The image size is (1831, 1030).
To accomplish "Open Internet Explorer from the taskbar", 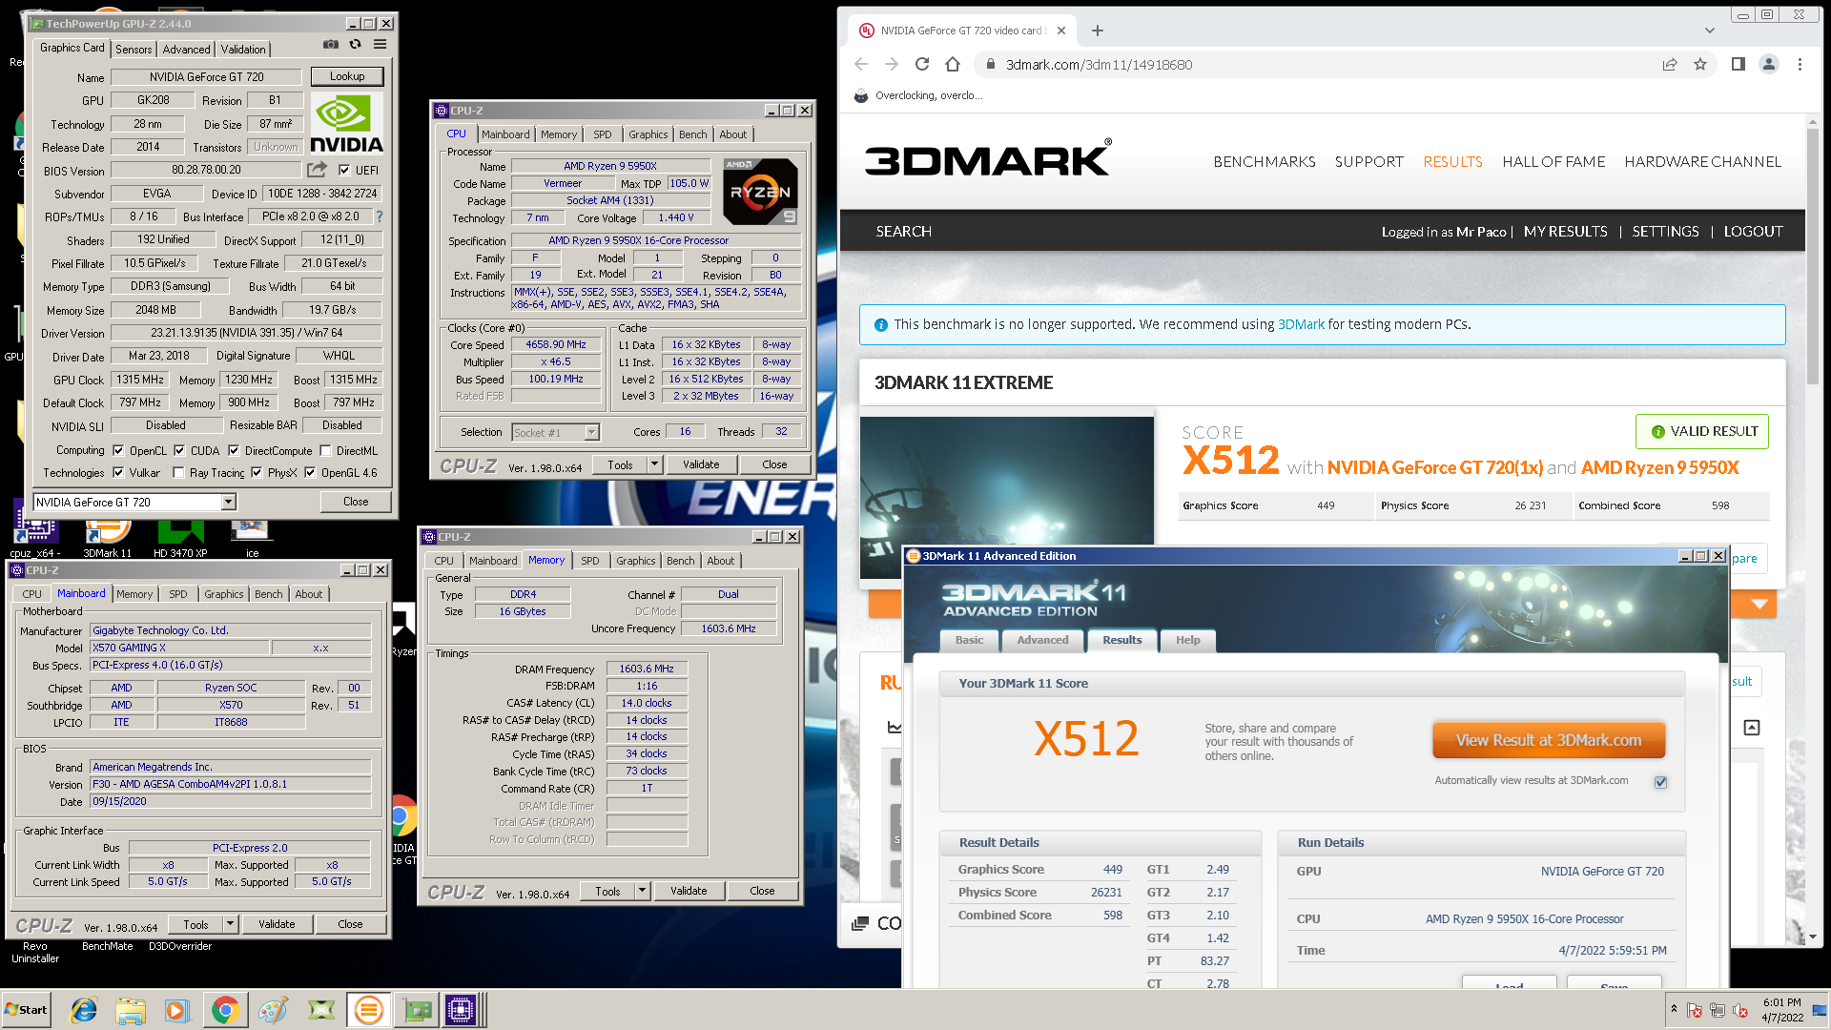I will pyautogui.click(x=84, y=1010).
